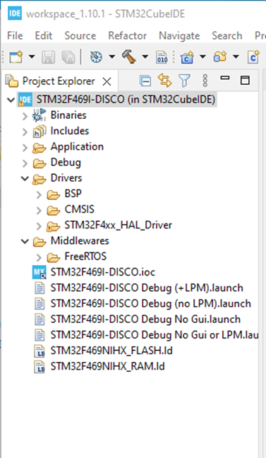This screenshot has width=266, height=458.
Task: Collapse the Middlewares folder
Action: (x=25, y=241)
